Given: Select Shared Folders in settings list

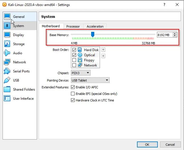Looking at the screenshot, I should [20, 89].
